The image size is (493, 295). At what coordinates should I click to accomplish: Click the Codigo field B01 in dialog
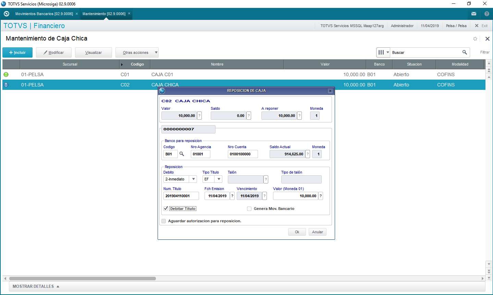(171, 154)
